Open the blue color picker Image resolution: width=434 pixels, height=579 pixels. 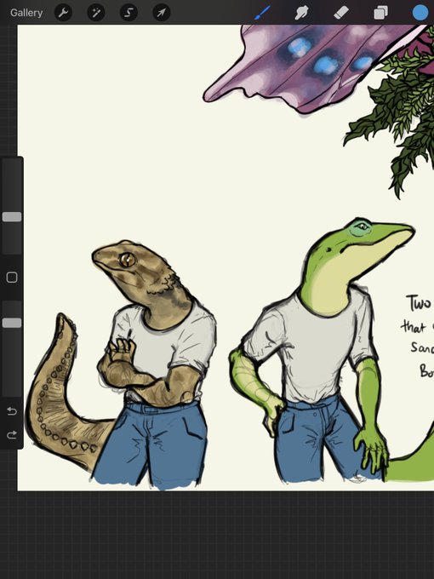tap(420, 13)
